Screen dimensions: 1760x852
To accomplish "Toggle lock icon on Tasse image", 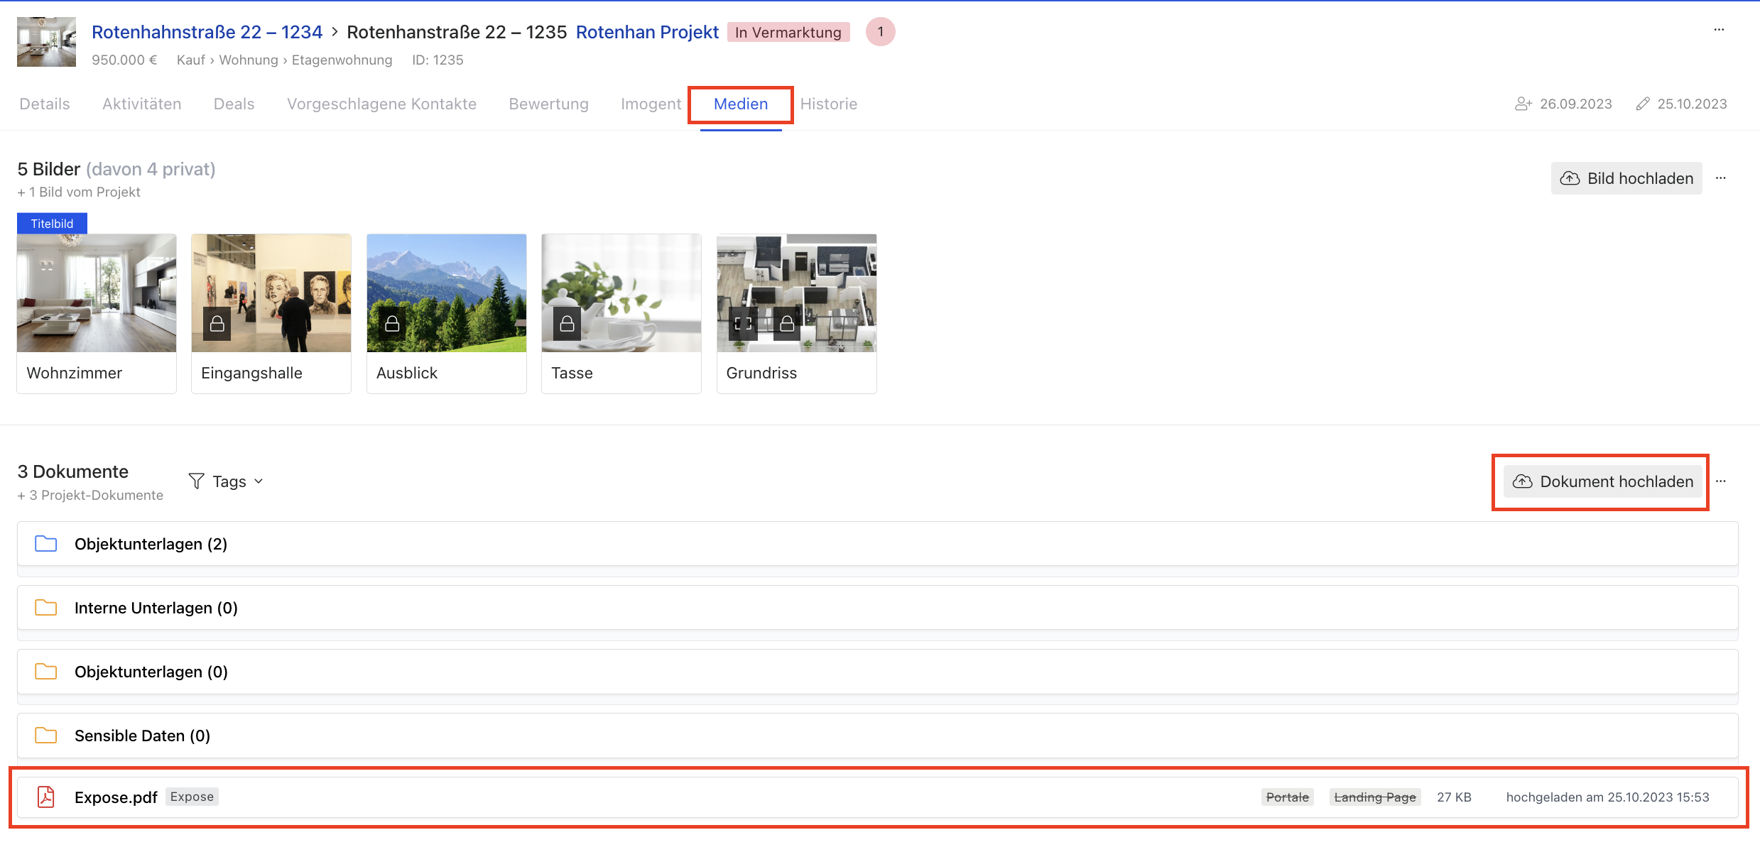I will coord(567,324).
